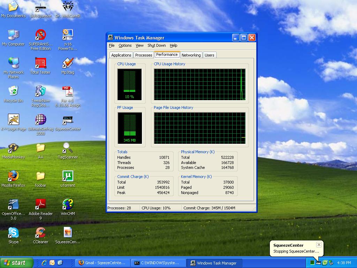Open the Users tab

(209, 55)
